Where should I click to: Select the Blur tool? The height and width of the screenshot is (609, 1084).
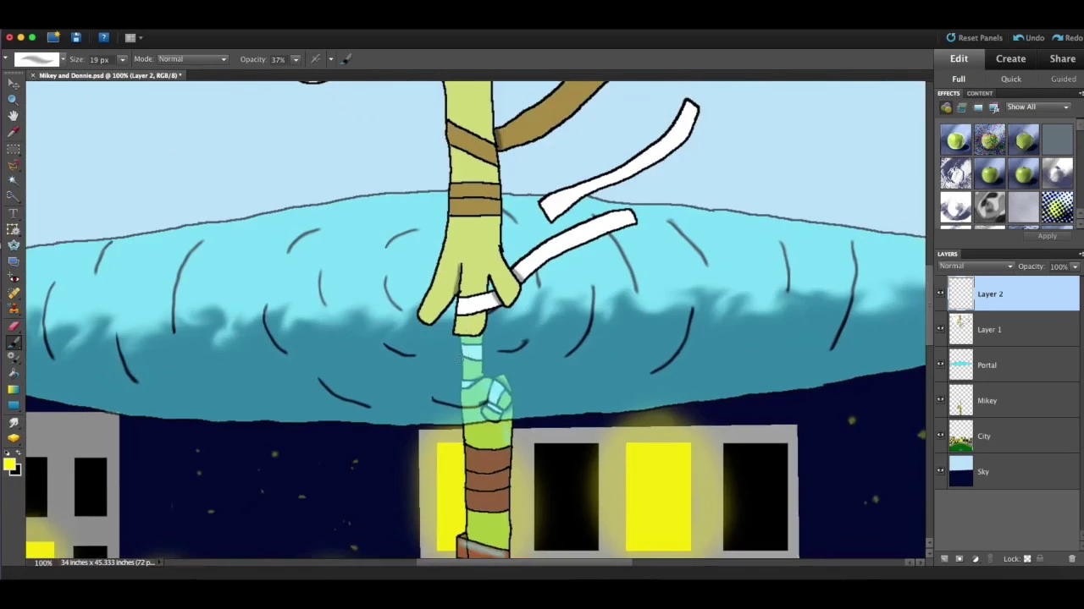(14, 422)
